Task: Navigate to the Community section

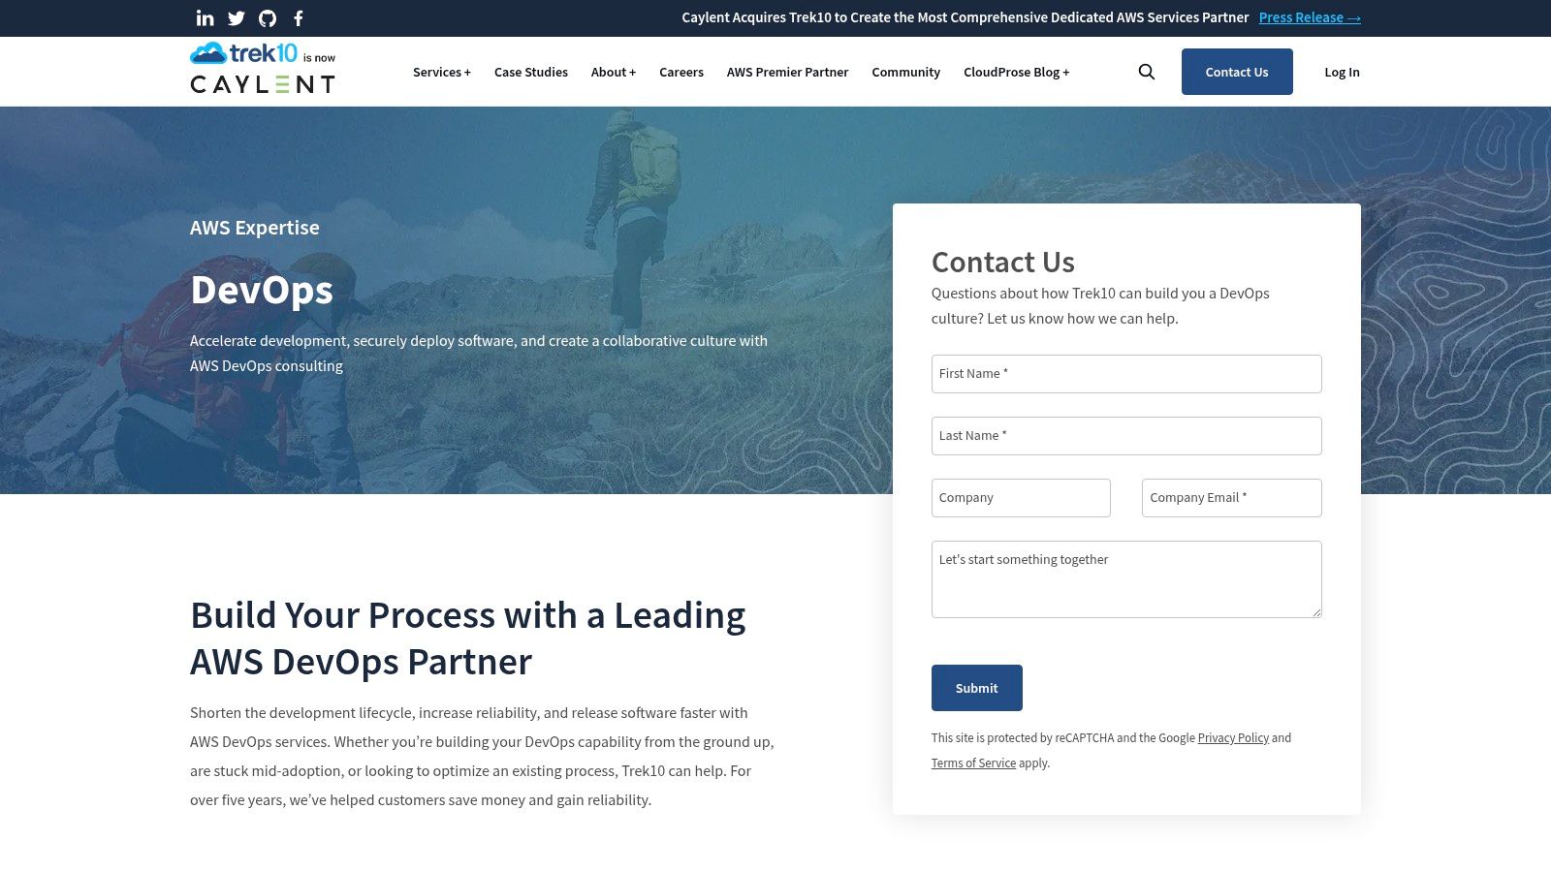Action: 905,72
